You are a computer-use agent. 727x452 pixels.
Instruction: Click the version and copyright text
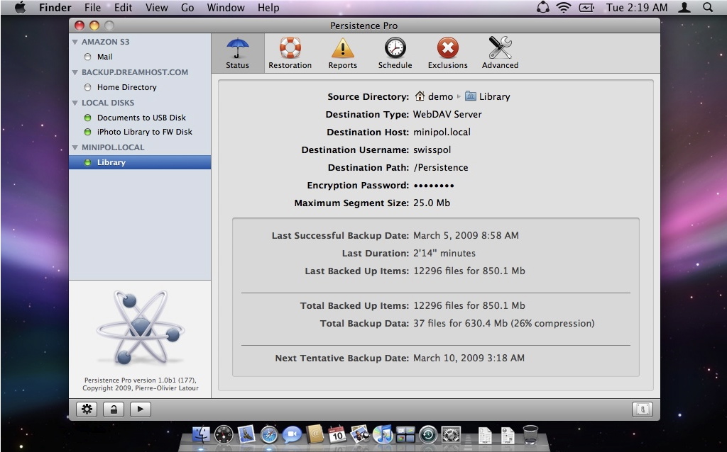click(x=141, y=384)
